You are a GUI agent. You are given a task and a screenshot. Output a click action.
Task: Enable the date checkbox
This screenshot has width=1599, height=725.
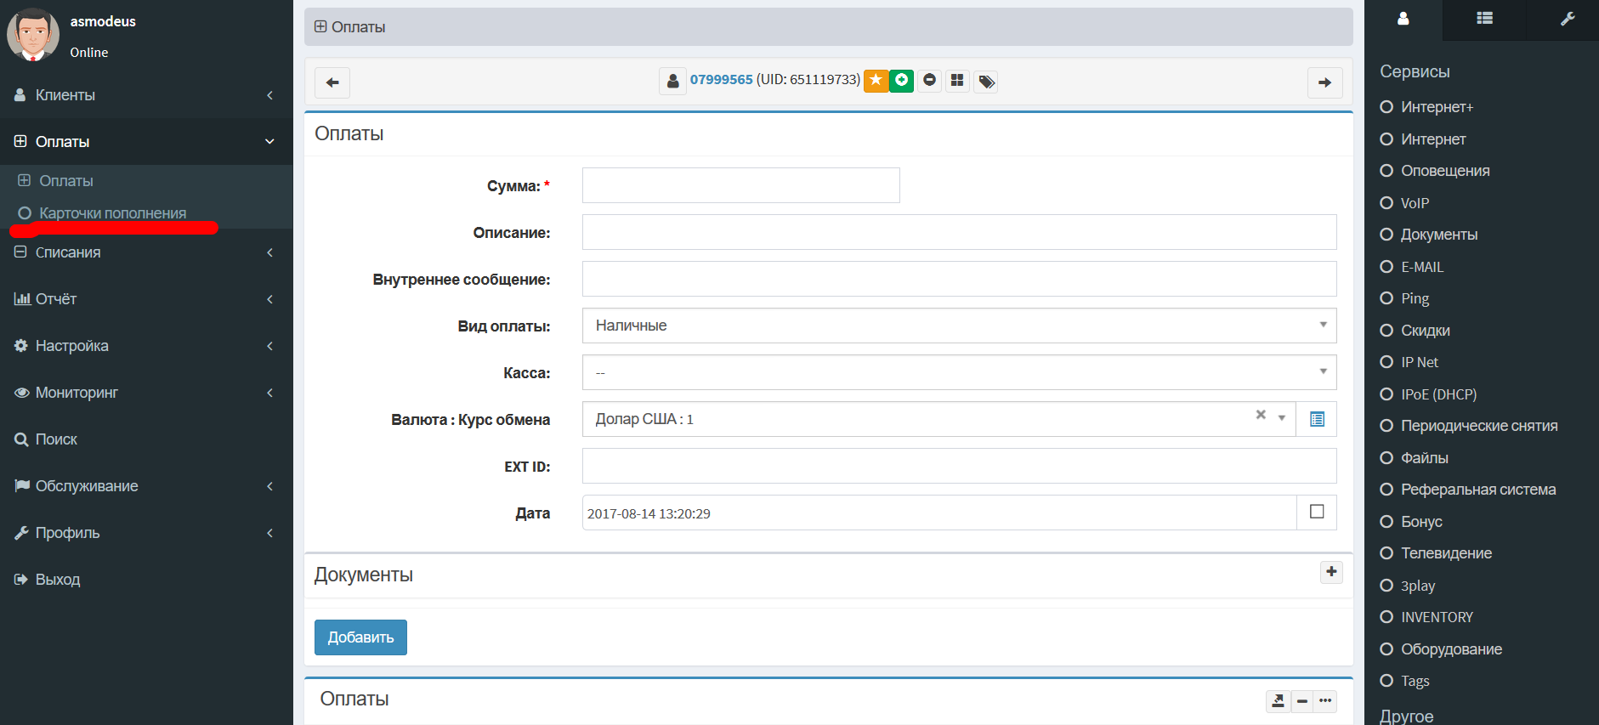(x=1317, y=512)
